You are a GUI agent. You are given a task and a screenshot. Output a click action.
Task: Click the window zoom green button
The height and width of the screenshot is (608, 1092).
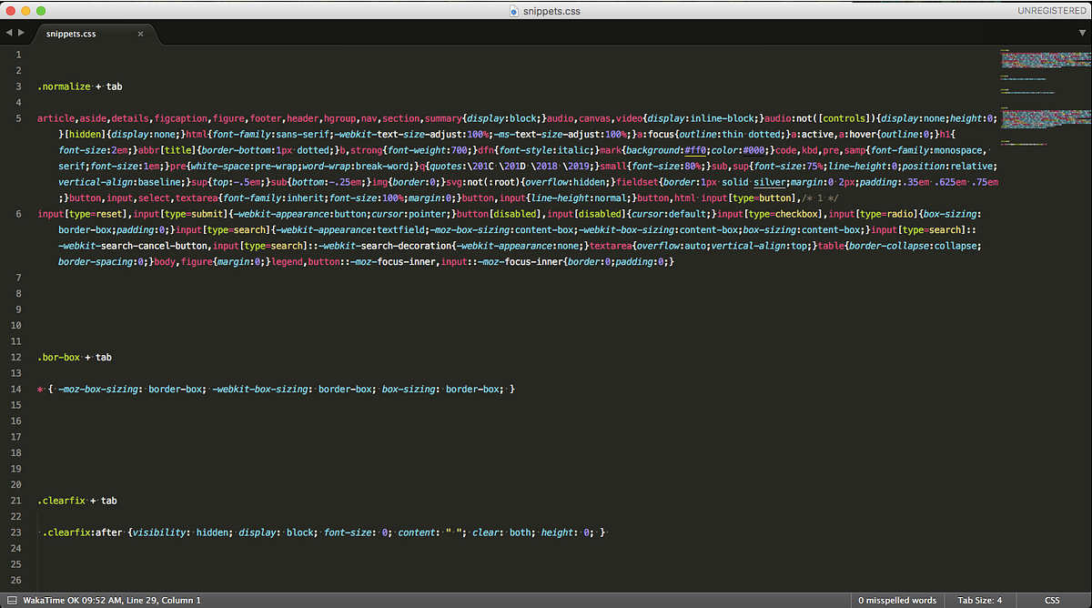[x=43, y=11]
